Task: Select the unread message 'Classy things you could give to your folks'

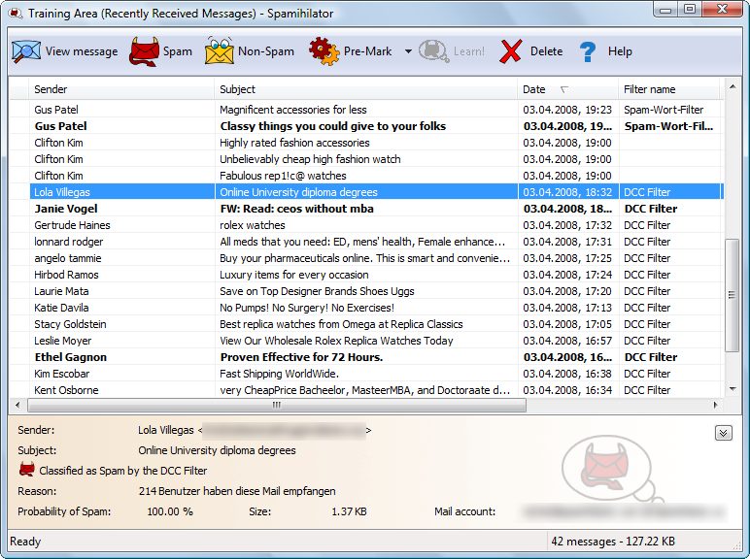Action: click(366, 126)
